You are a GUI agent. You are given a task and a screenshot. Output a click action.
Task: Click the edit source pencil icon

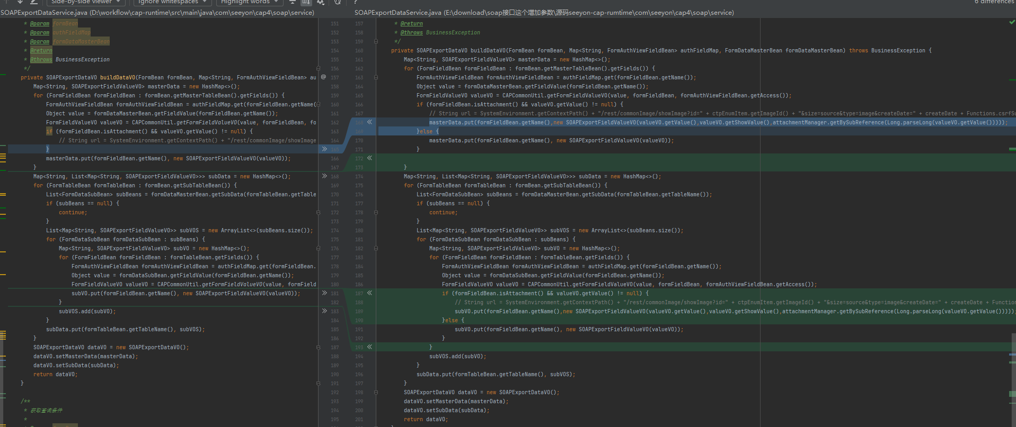pos(34,2)
